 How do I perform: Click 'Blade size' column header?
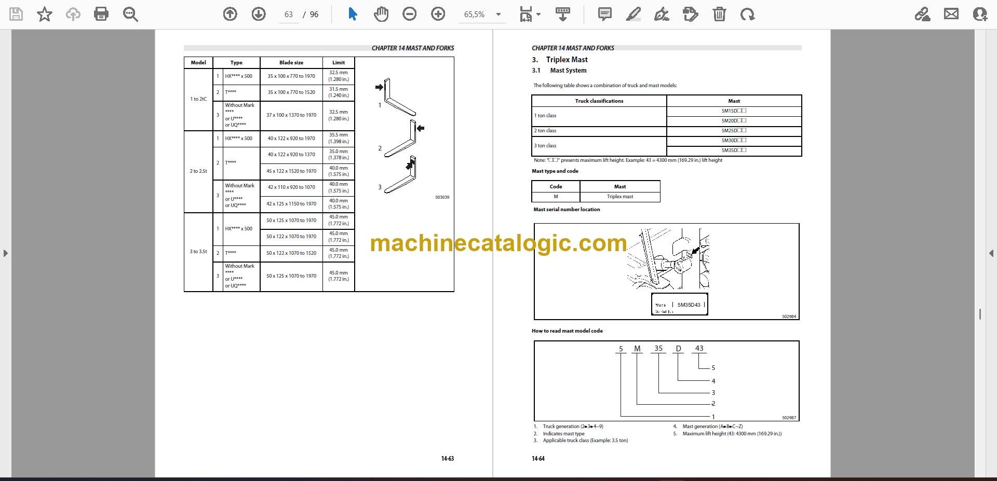291,63
